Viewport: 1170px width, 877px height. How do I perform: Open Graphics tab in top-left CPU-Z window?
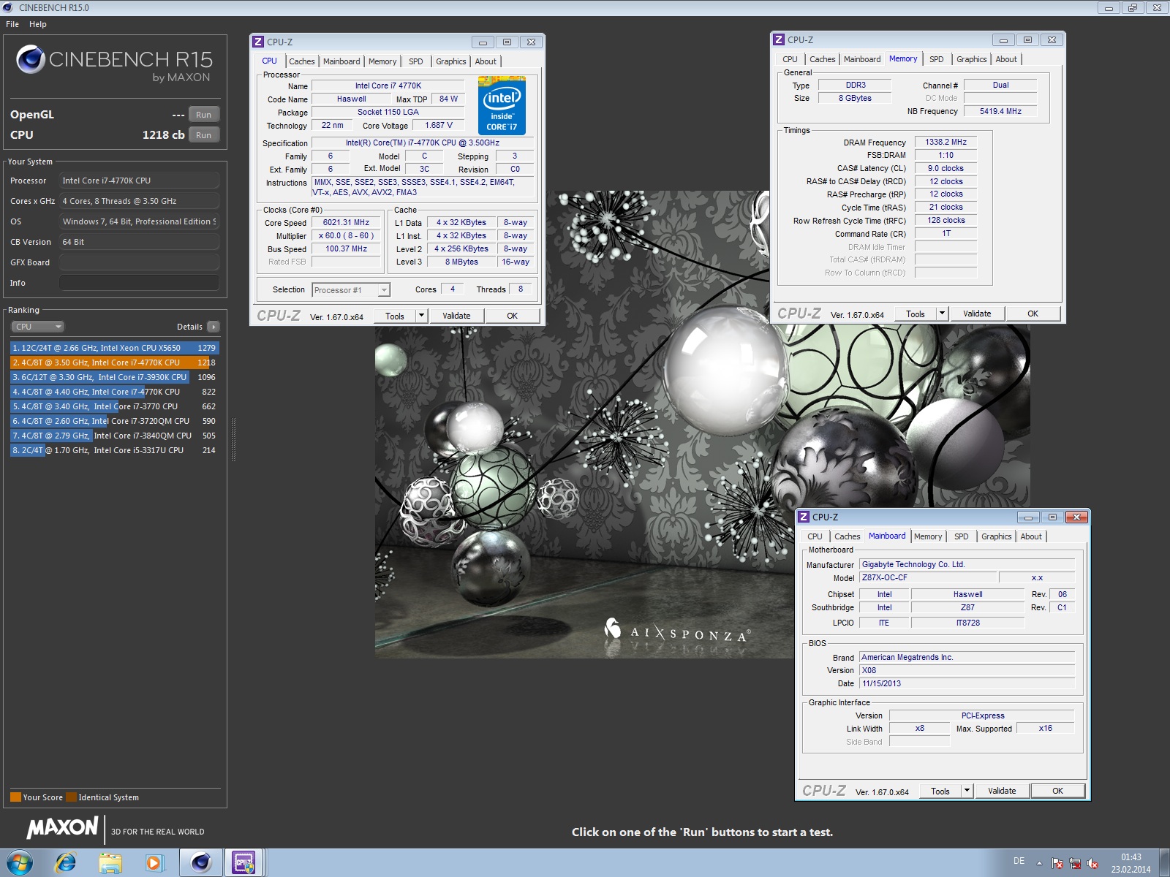450,61
